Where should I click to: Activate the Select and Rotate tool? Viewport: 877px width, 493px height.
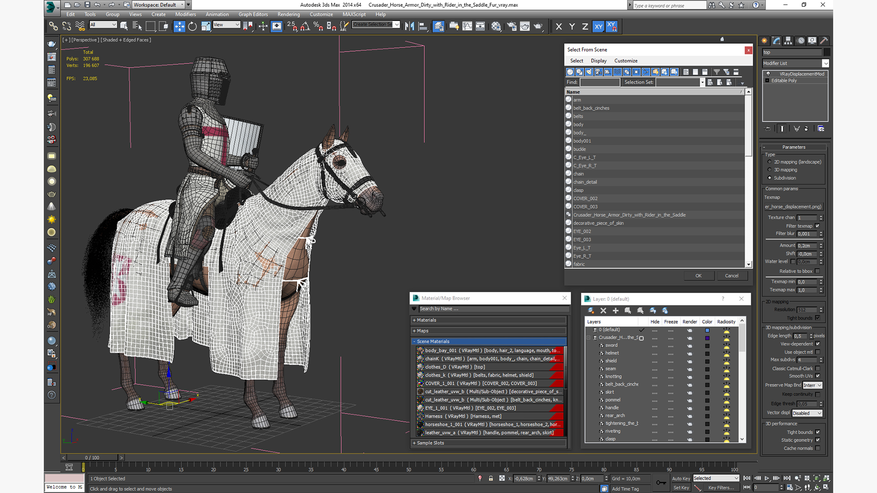(192, 26)
